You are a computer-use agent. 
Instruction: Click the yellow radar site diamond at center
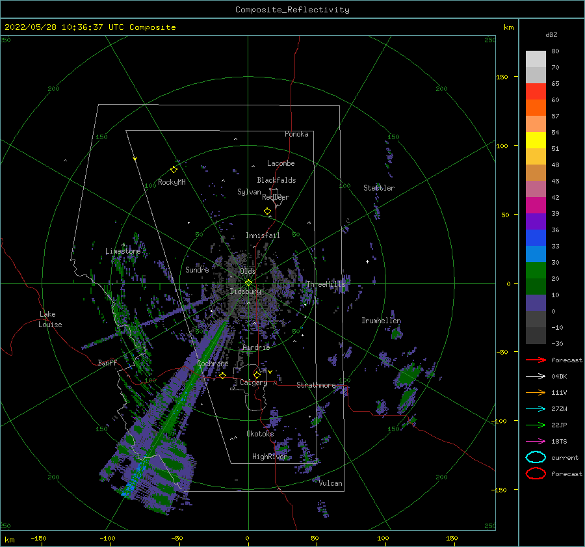(x=248, y=283)
